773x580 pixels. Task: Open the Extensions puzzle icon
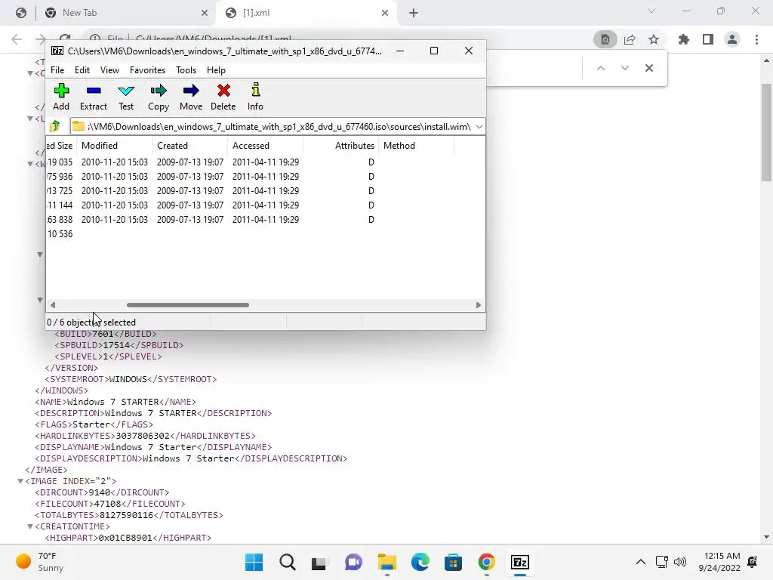point(684,39)
